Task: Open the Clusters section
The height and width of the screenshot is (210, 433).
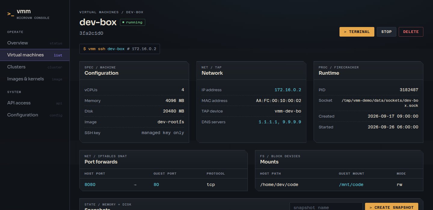Action: [35, 67]
